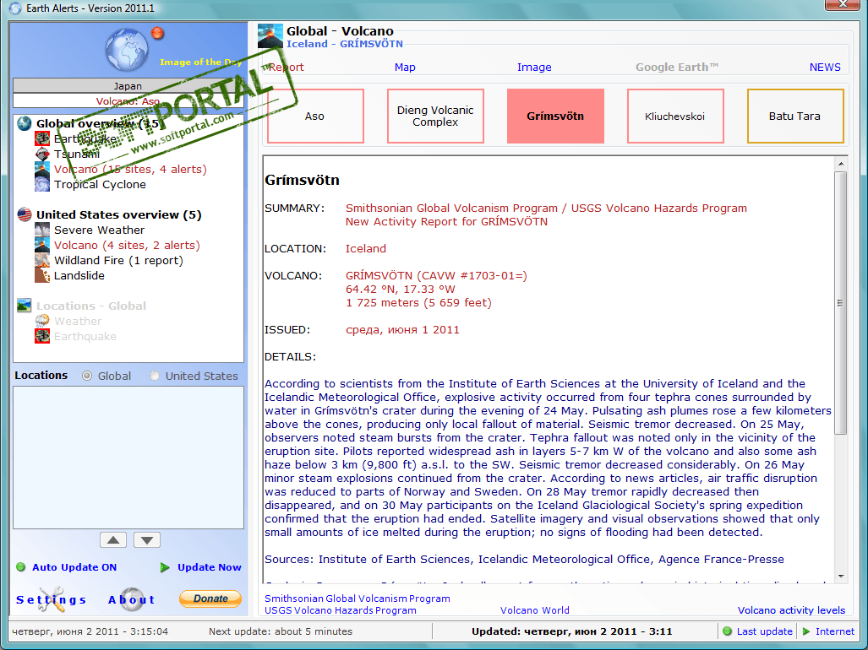Open the Volcano World link
This screenshot has width=868, height=650.
[x=535, y=610]
